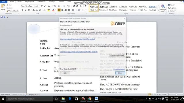Open the File tab
The height and width of the screenshot is (103, 184).
[3, 2]
